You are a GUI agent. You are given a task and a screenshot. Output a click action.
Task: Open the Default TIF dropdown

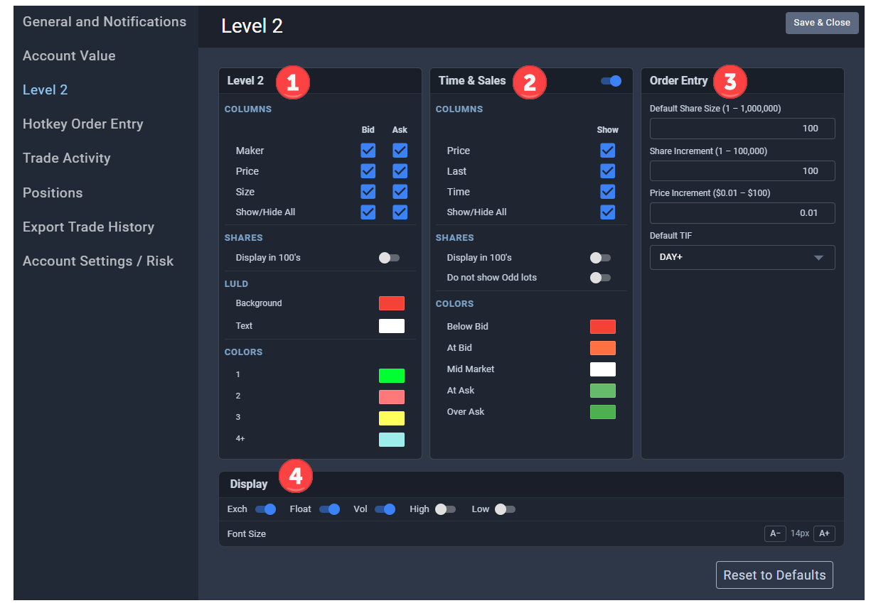click(x=742, y=257)
